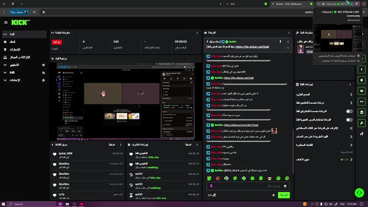The image size is (368, 207).
Task: Open activity feed filter تصفية
Action: point(112,145)
